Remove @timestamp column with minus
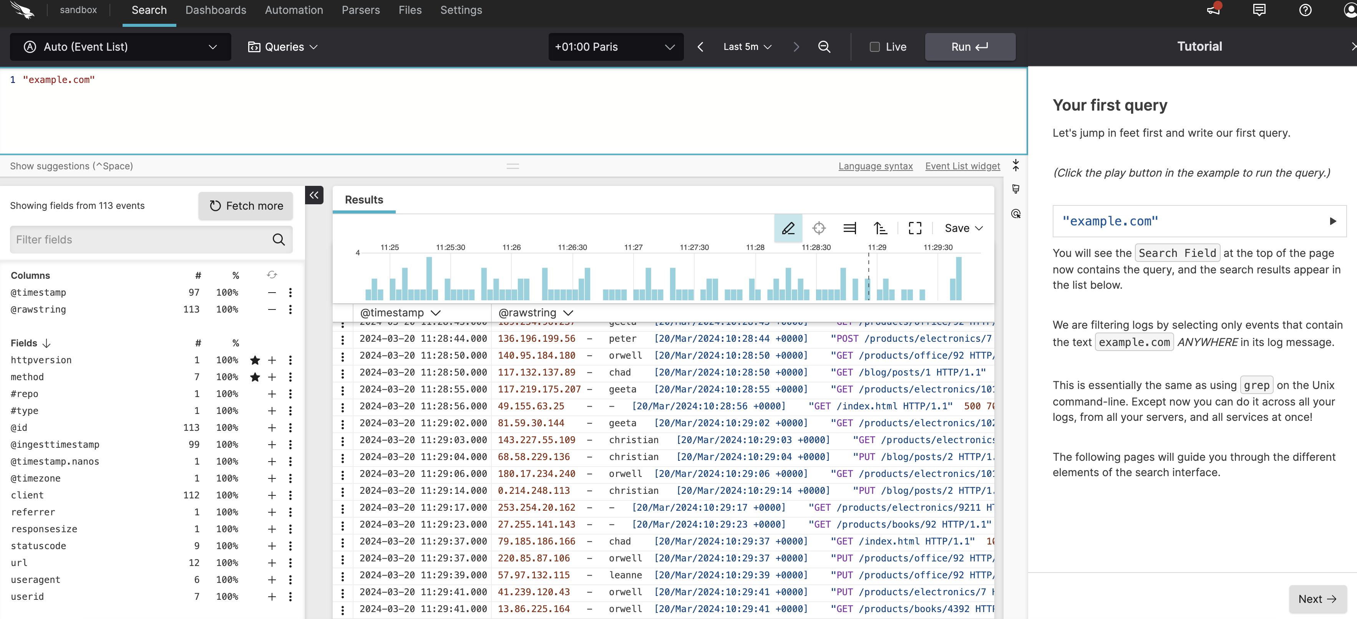The width and height of the screenshot is (1357, 619). [x=272, y=293]
